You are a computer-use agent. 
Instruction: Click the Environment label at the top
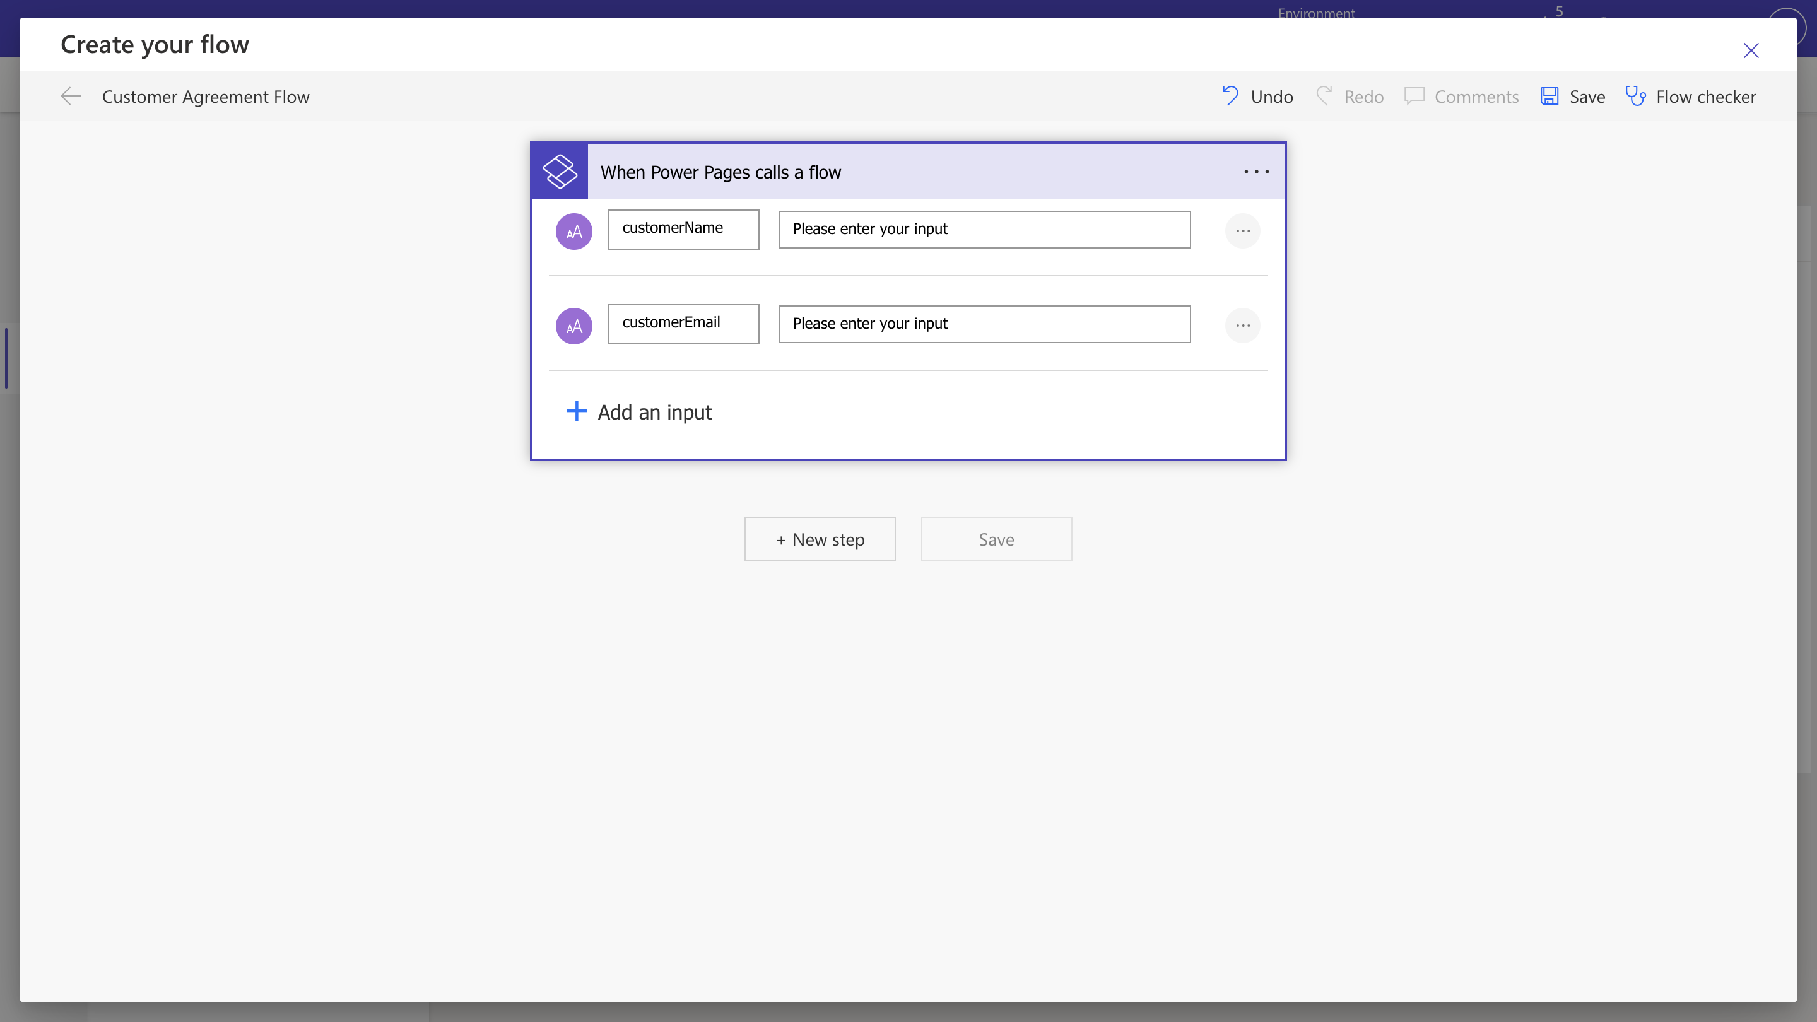click(1316, 13)
